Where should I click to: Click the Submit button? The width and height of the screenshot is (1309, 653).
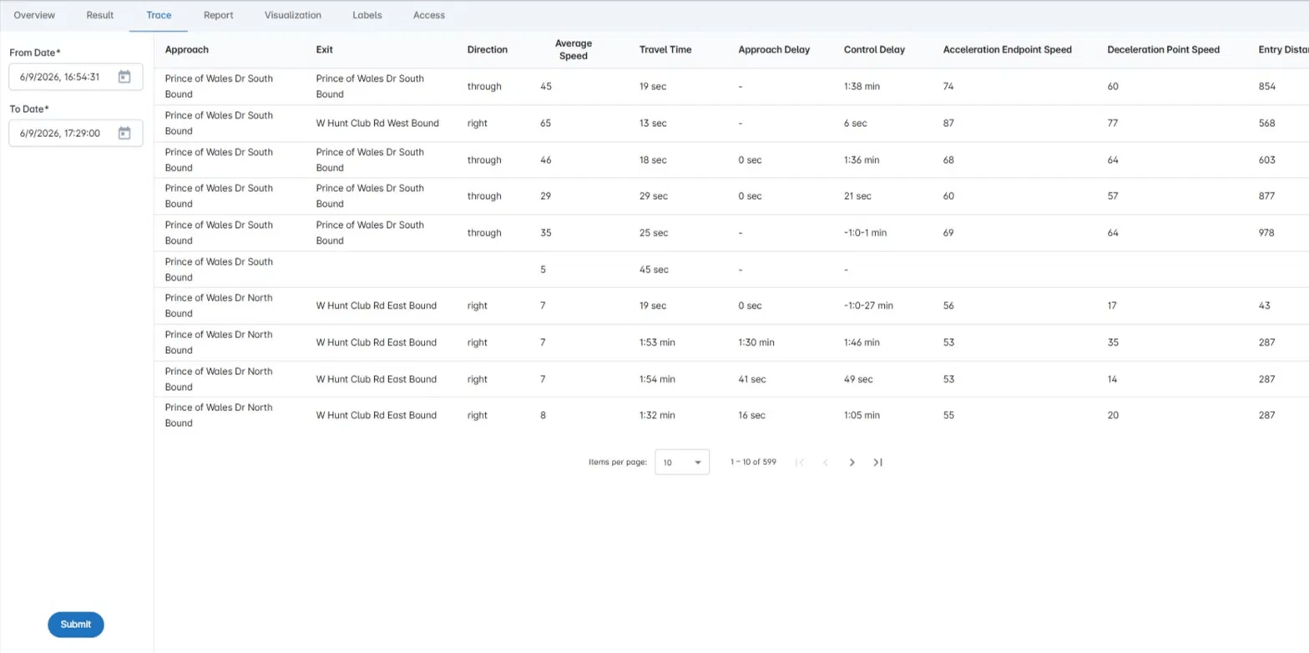coord(76,625)
